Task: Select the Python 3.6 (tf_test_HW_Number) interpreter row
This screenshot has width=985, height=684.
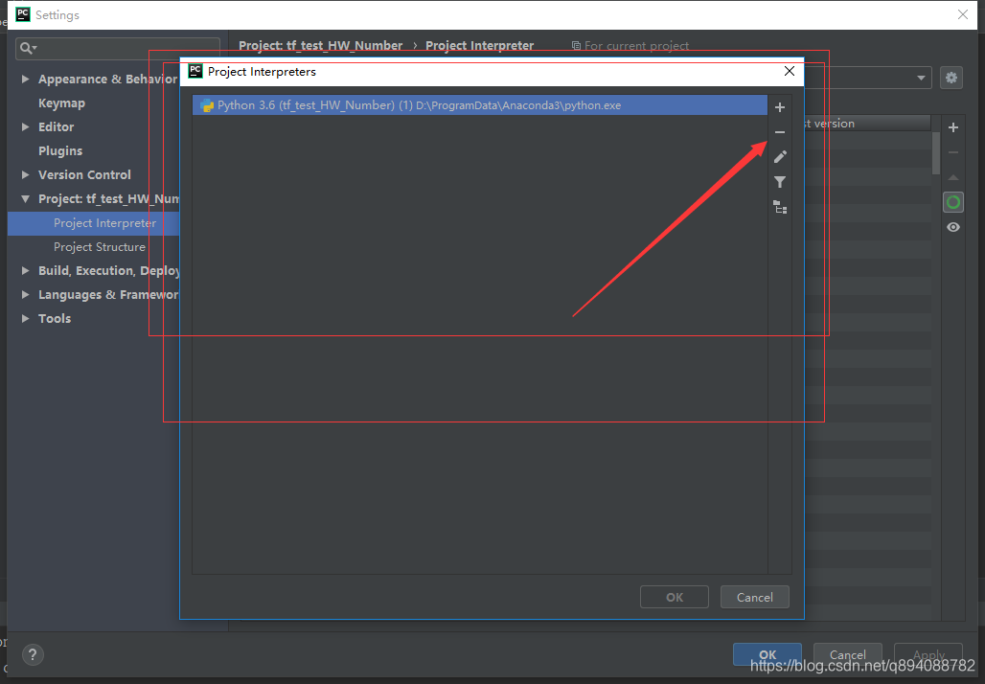Action: [x=480, y=105]
